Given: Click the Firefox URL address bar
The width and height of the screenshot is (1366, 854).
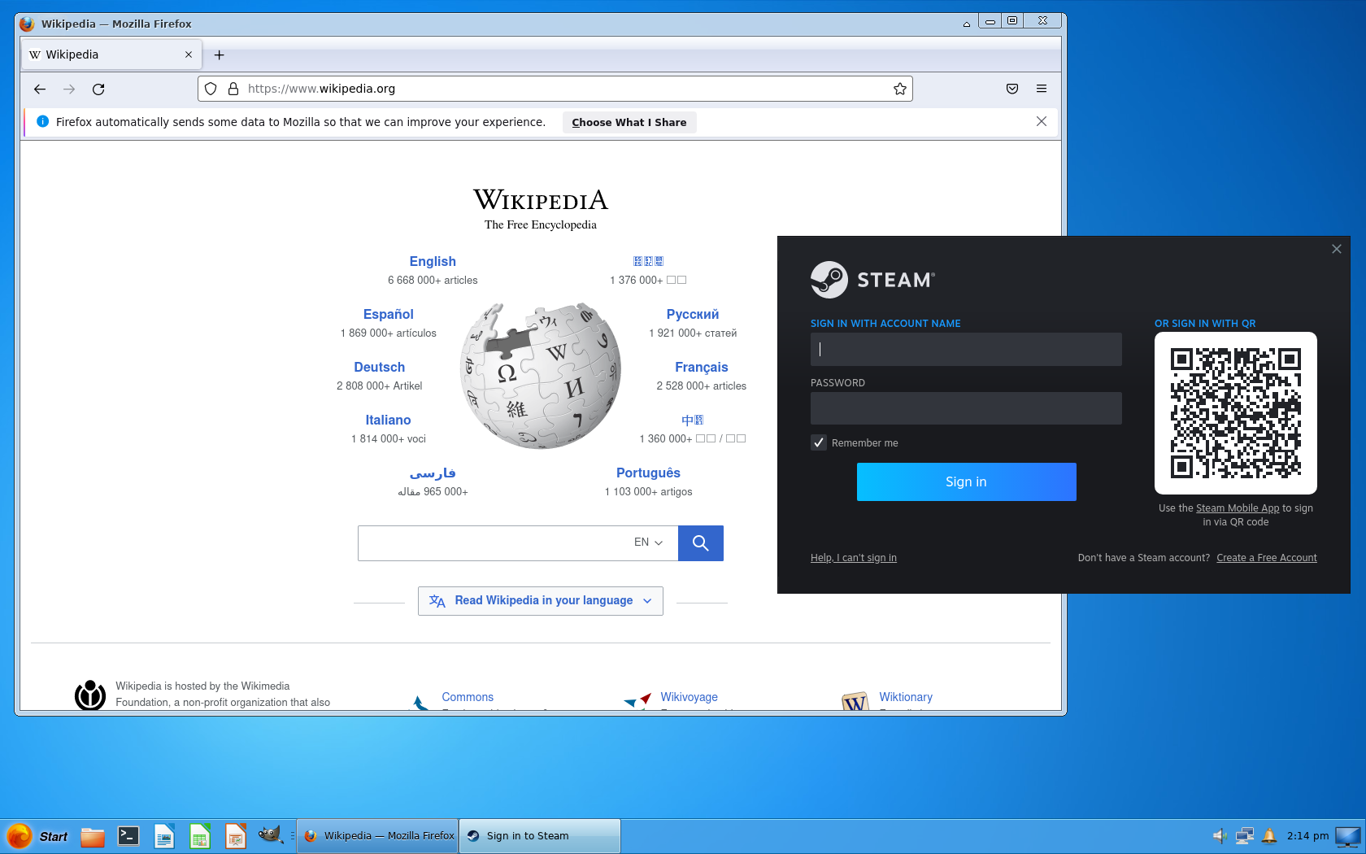Looking at the screenshot, I should [555, 89].
